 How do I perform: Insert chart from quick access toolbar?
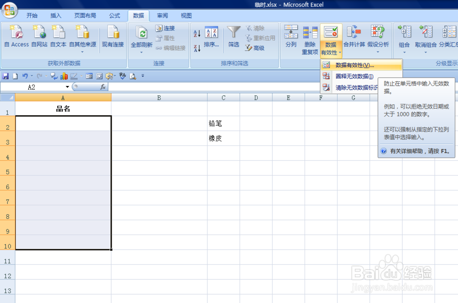(x=64, y=76)
